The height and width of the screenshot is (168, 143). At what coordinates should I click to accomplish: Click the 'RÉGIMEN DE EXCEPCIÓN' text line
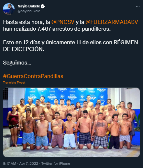coord(71,46)
